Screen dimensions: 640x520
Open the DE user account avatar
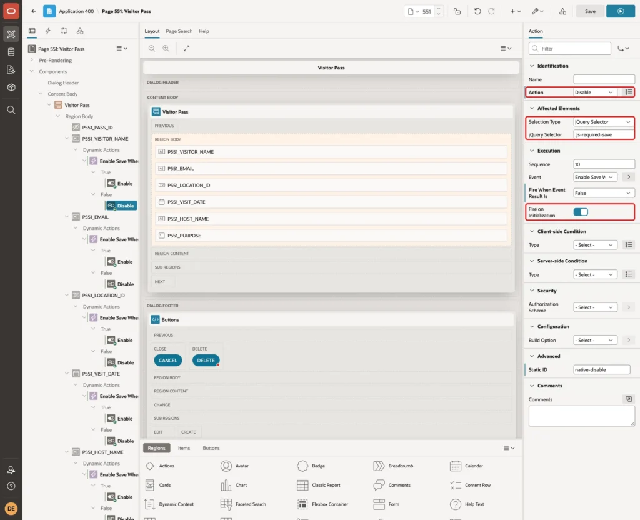point(11,509)
